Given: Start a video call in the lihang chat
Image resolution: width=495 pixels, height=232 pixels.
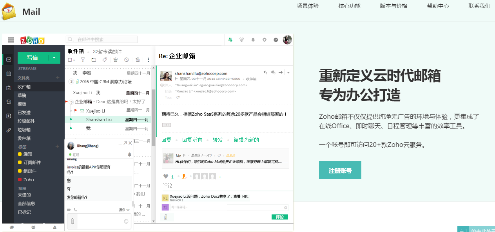Looking at the screenshot, I should click(x=69, y=210).
